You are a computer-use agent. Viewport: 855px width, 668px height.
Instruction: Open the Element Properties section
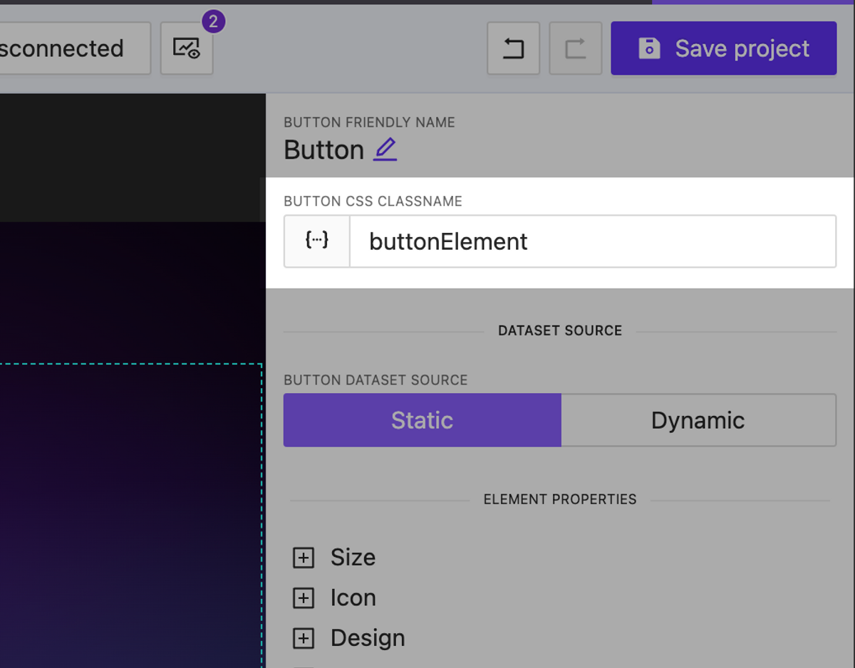point(560,499)
